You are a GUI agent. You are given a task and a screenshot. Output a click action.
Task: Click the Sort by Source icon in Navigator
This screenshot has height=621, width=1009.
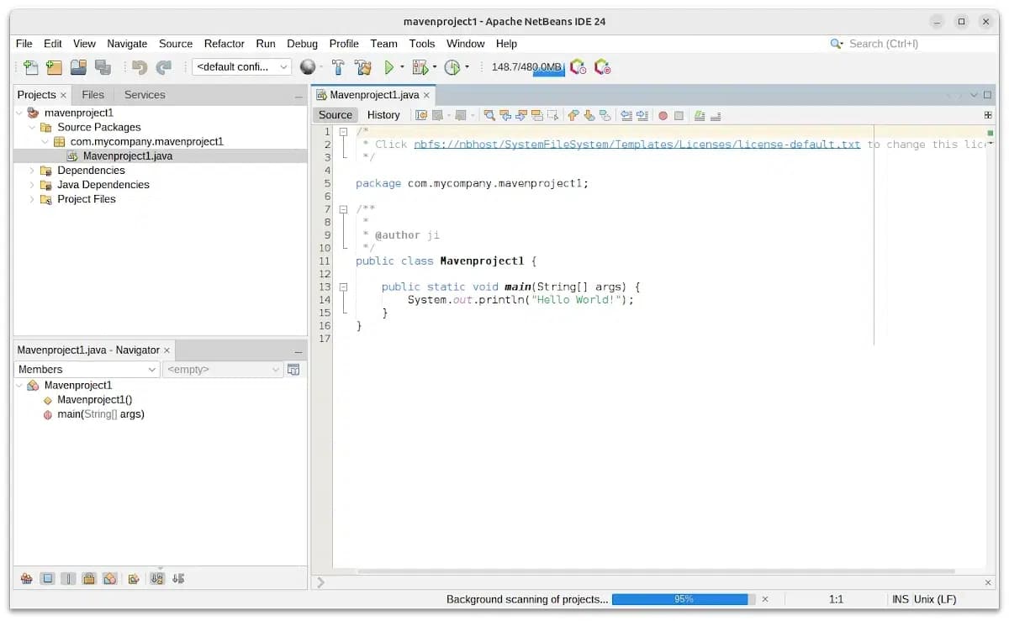(x=178, y=578)
